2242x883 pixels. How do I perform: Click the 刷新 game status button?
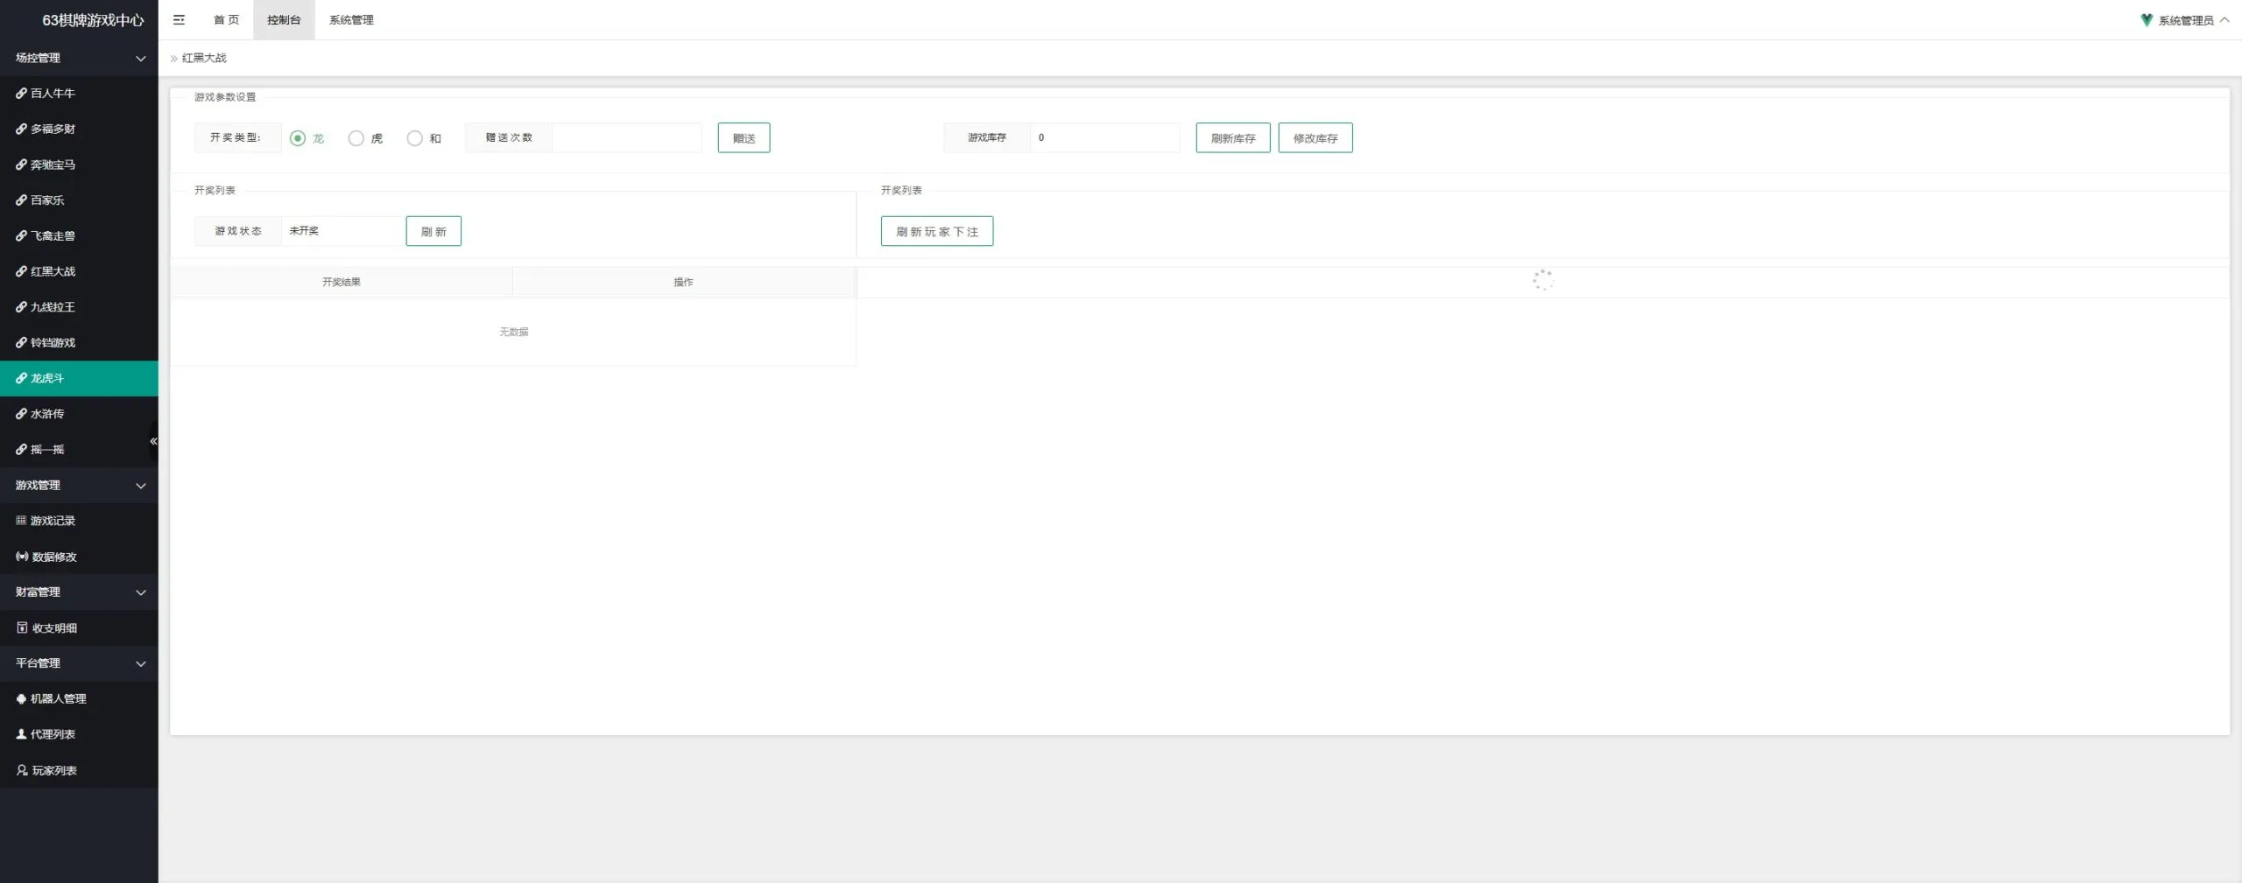[434, 231]
